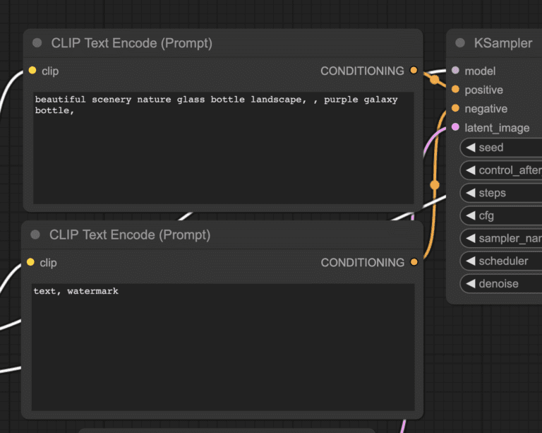Screen dimensions: 542x433
Task: Click the KSampler positive input port
Action: point(455,90)
